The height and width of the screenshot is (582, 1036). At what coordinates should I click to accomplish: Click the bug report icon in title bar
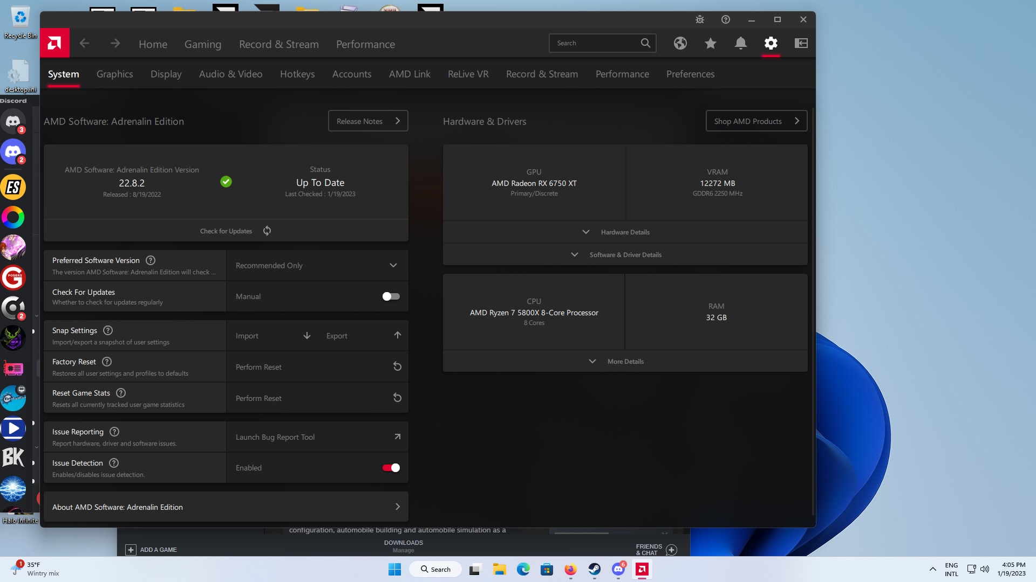(x=700, y=19)
